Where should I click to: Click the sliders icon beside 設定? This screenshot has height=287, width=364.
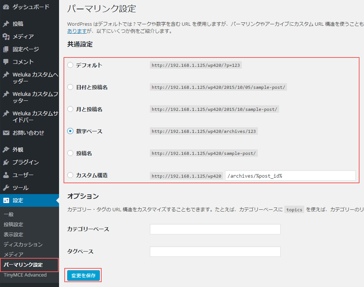6,200
